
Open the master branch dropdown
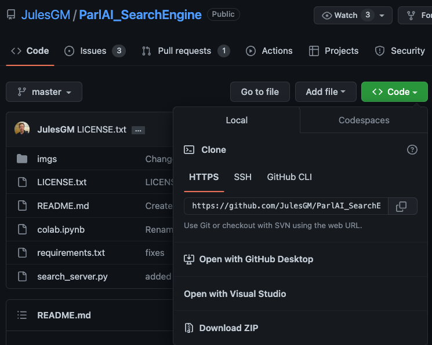point(44,91)
